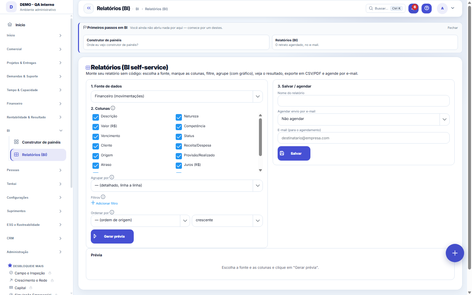Open the Ordenar por field dropdown
This screenshot has width=472, height=295.
point(140,221)
